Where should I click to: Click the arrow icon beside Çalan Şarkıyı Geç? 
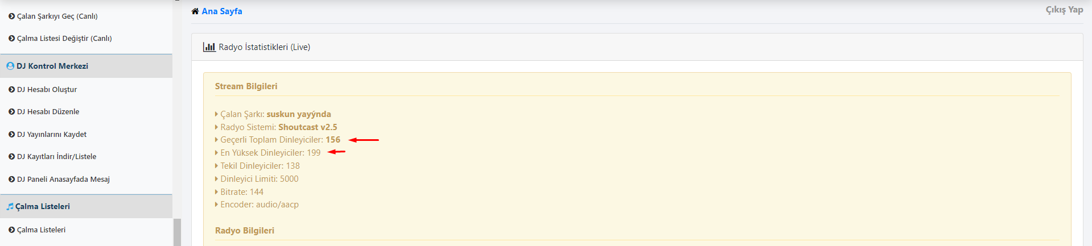click(x=12, y=16)
